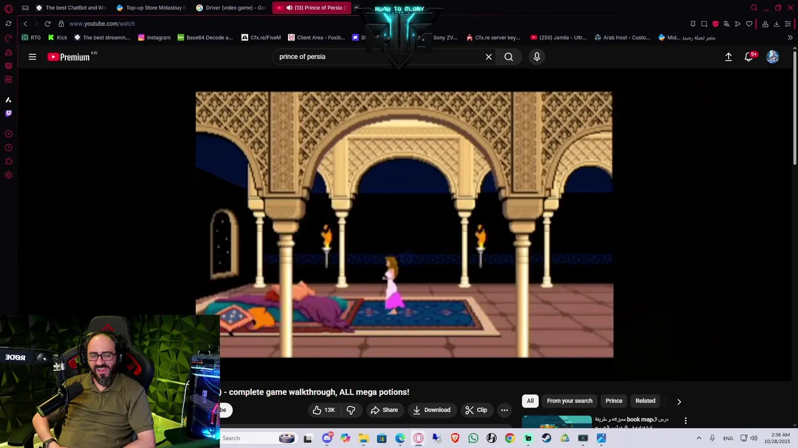Switch to Driver (video game) Google tab
The width and height of the screenshot is (798, 448).
[x=231, y=8]
